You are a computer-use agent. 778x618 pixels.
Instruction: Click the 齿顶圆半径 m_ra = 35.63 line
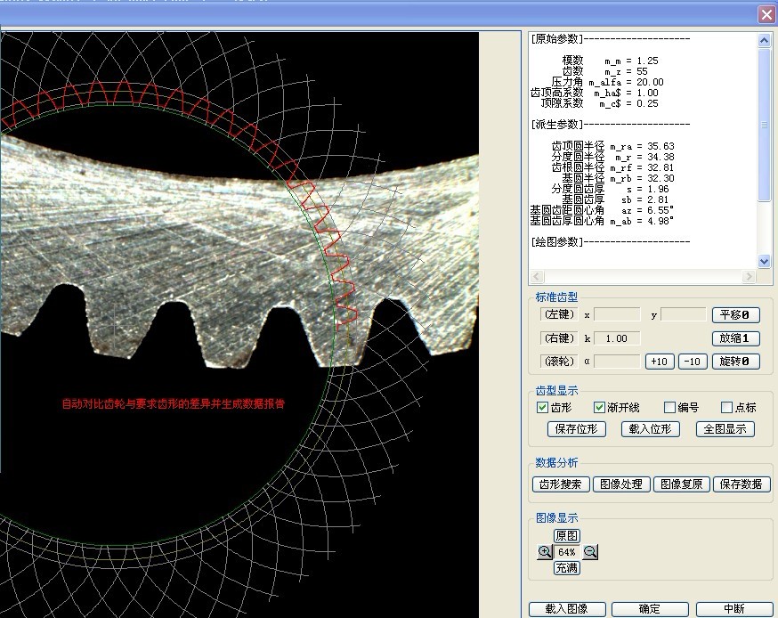612,146
